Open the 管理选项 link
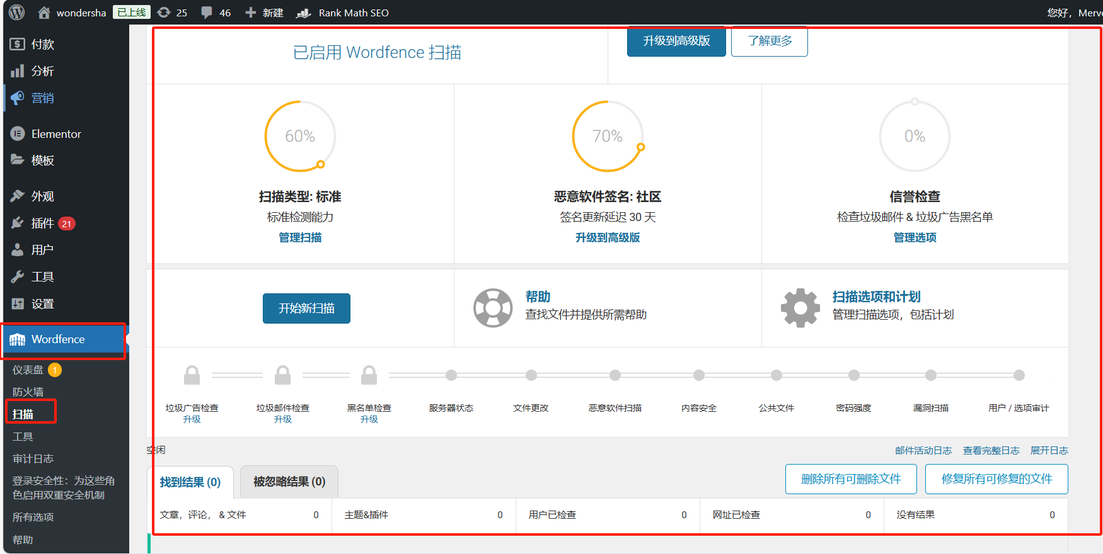The image size is (1103, 554). (915, 237)
